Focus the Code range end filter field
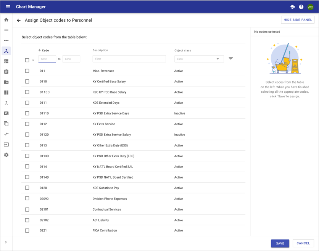Viewport: 319px width, 251px height. click(71, 59)
